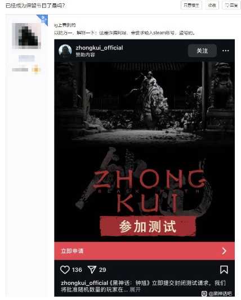The width and height of the screenshot is (241, 300).
Task: Toggle the 只看楼主 filter
Action: tap(191, 6)
